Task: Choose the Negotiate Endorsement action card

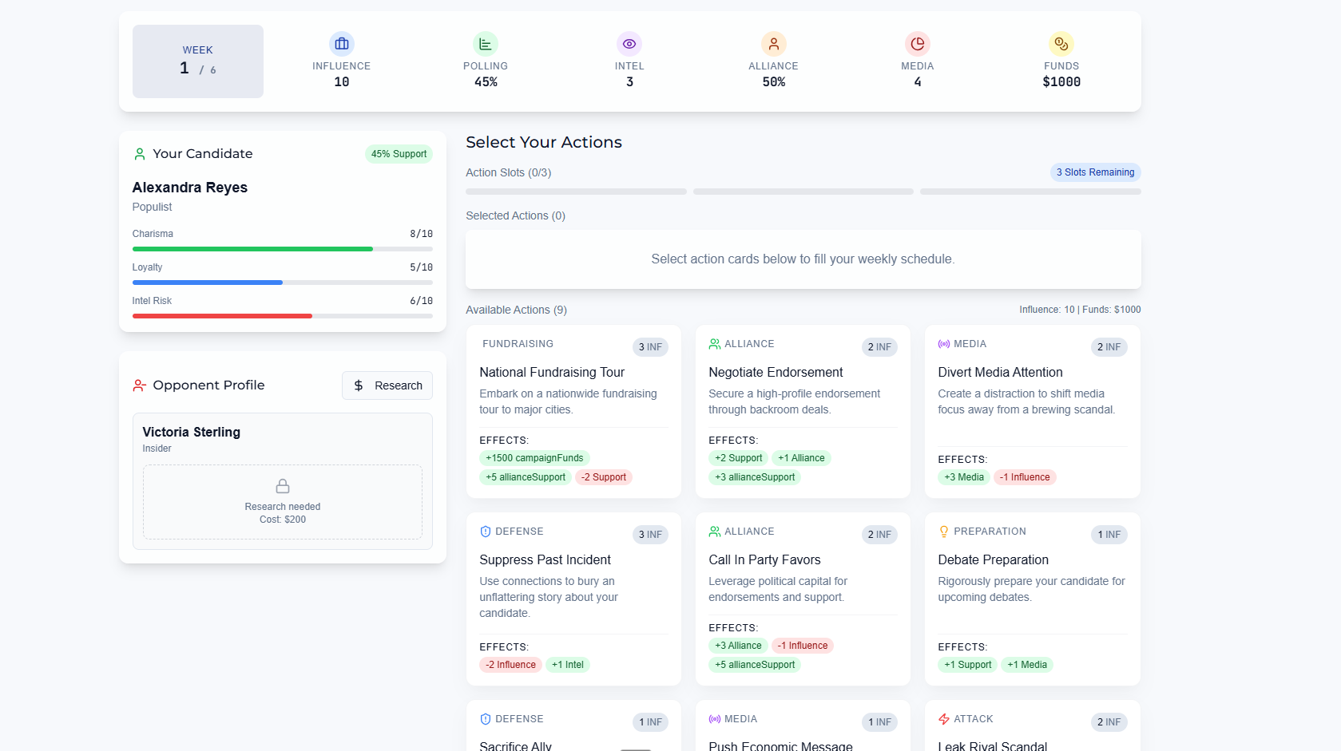Action: pos(803,411)
